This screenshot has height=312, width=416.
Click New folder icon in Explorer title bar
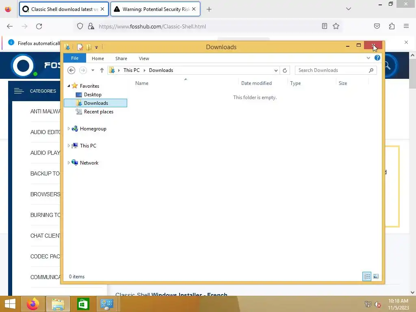89,47
